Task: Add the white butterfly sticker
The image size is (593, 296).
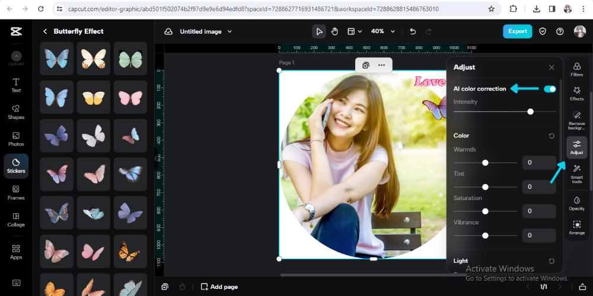Action: (94, 136)
